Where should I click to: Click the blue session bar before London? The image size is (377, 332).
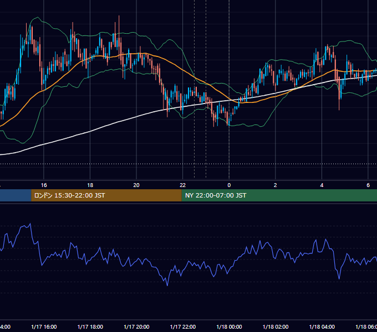point(16,195)
